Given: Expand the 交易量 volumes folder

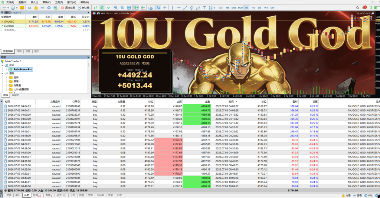Looking at the screenshot, I should pyautogui.click(x=7, y=85).
